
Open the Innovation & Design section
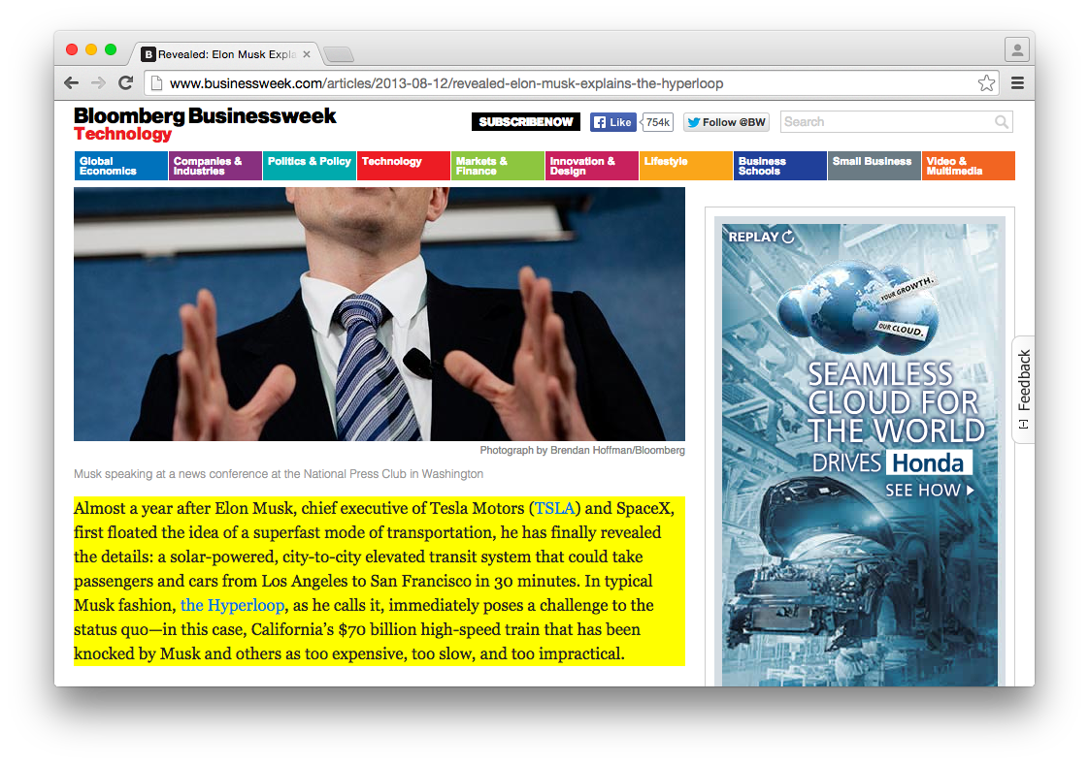click(592, 166)
